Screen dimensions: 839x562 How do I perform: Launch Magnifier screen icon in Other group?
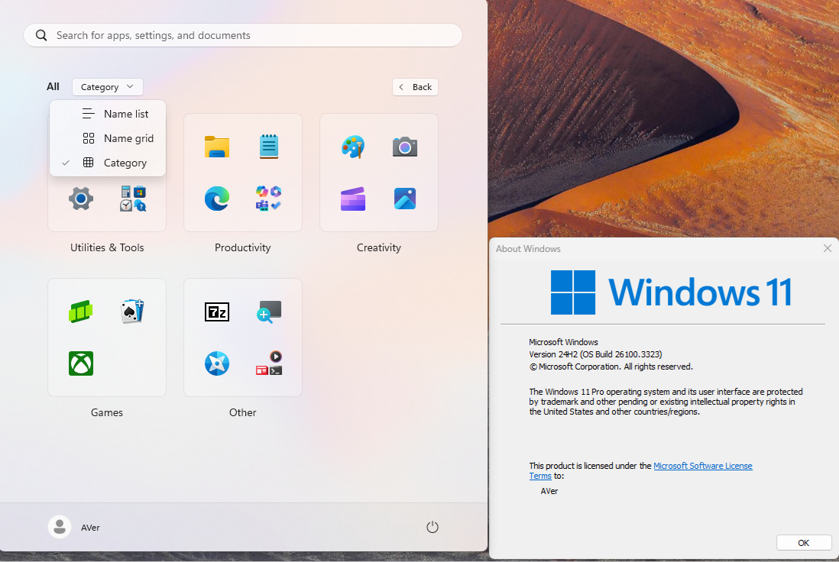click(x=269, y=312)
